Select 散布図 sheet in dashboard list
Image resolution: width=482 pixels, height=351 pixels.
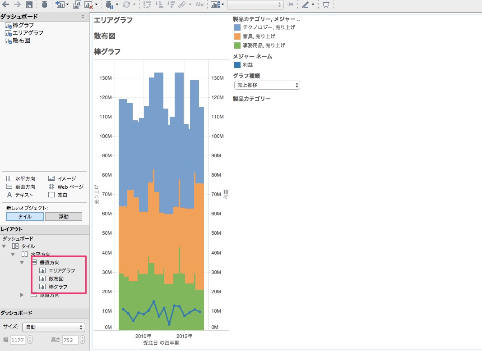[18, 41]
